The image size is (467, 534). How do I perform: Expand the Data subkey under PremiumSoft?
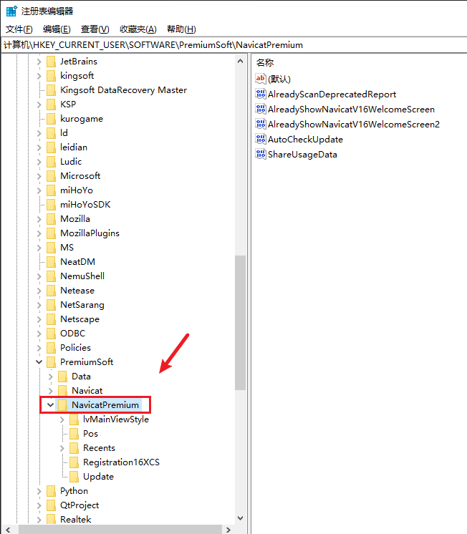50,377
